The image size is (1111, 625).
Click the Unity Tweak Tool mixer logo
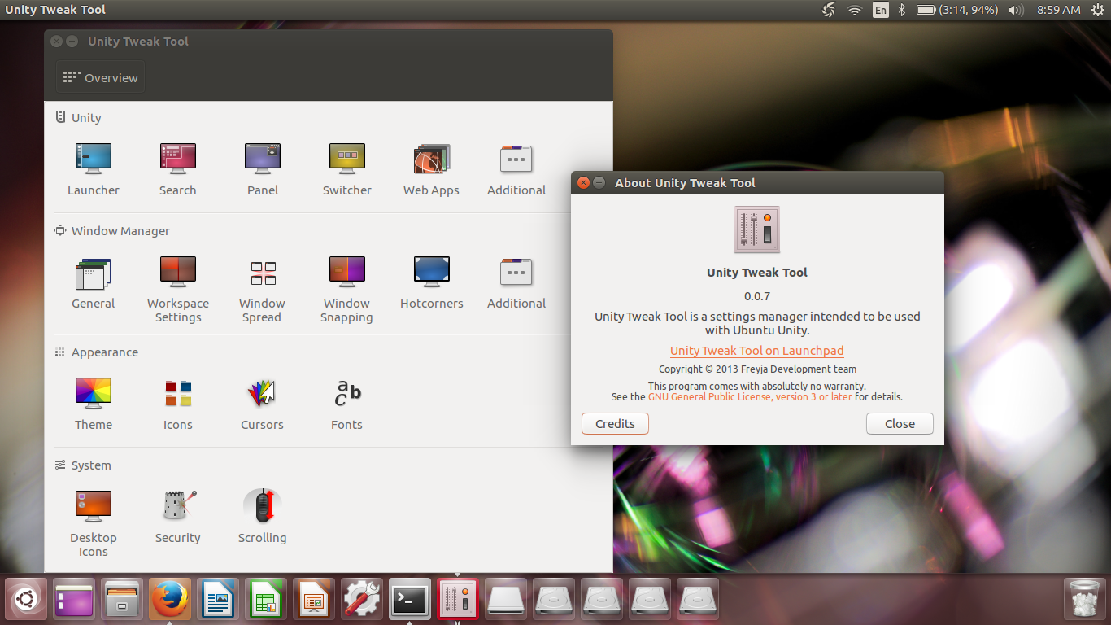[757, 229]
